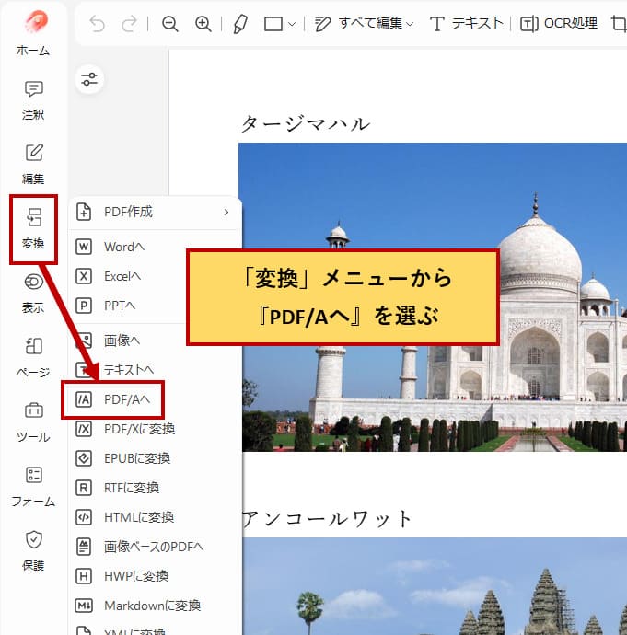Open the ツール tools sidebar item
This screenshot has height=635, width=627.
pos(33,422)
